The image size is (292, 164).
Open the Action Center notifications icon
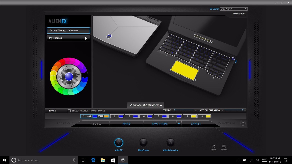285,160
